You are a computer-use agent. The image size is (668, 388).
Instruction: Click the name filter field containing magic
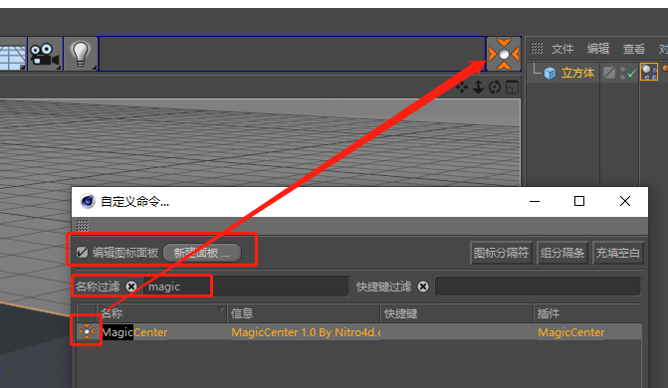tap(246, 287)
